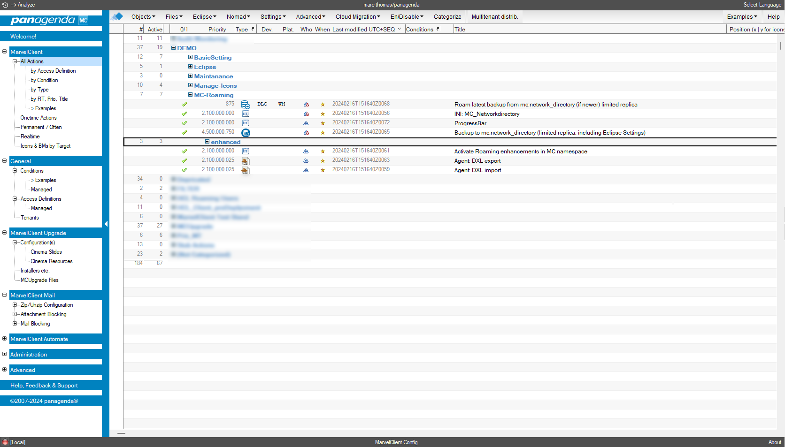Open the Nomad menu
This screenshot has width=785, height=447.
point(239,17)
